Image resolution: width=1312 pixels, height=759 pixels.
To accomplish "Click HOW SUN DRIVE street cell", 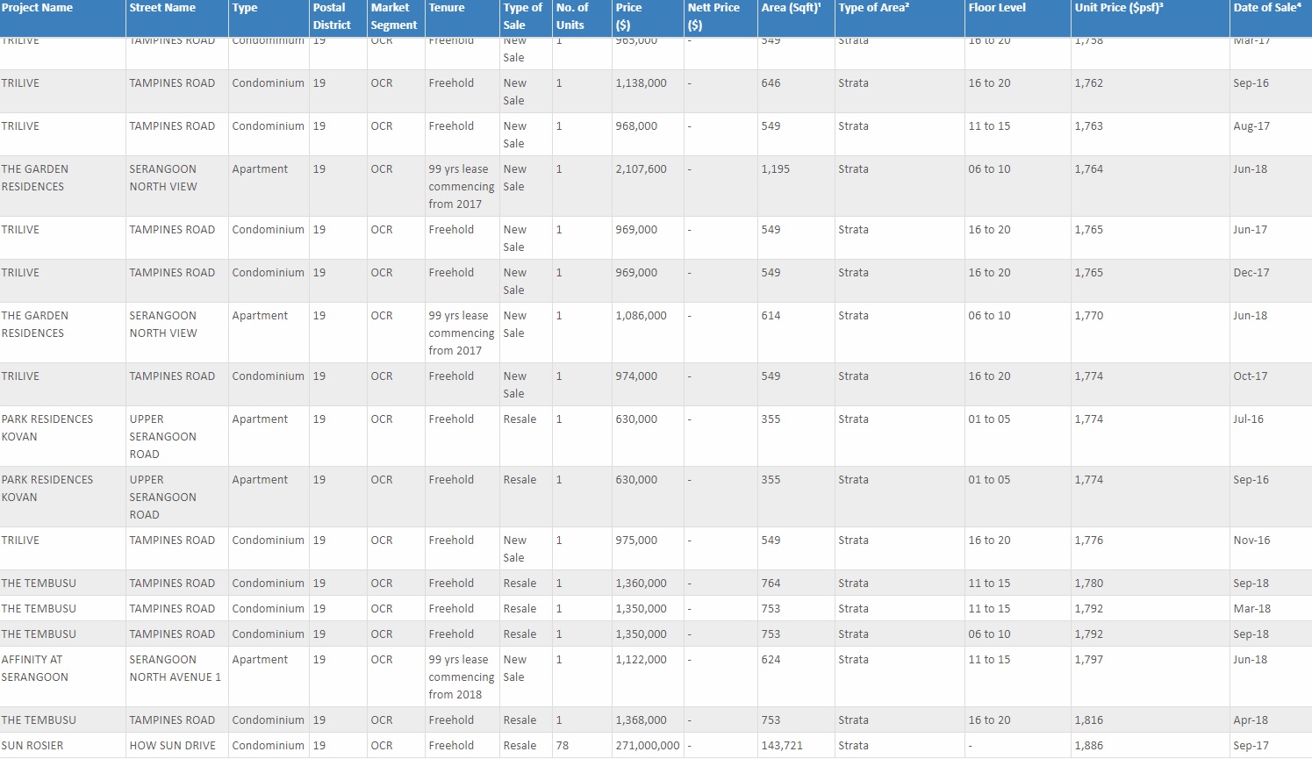I will tap(172, 746).
